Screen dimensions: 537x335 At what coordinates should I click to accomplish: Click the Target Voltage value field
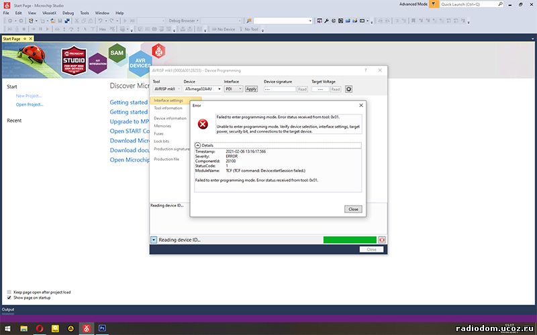point(320,89)
